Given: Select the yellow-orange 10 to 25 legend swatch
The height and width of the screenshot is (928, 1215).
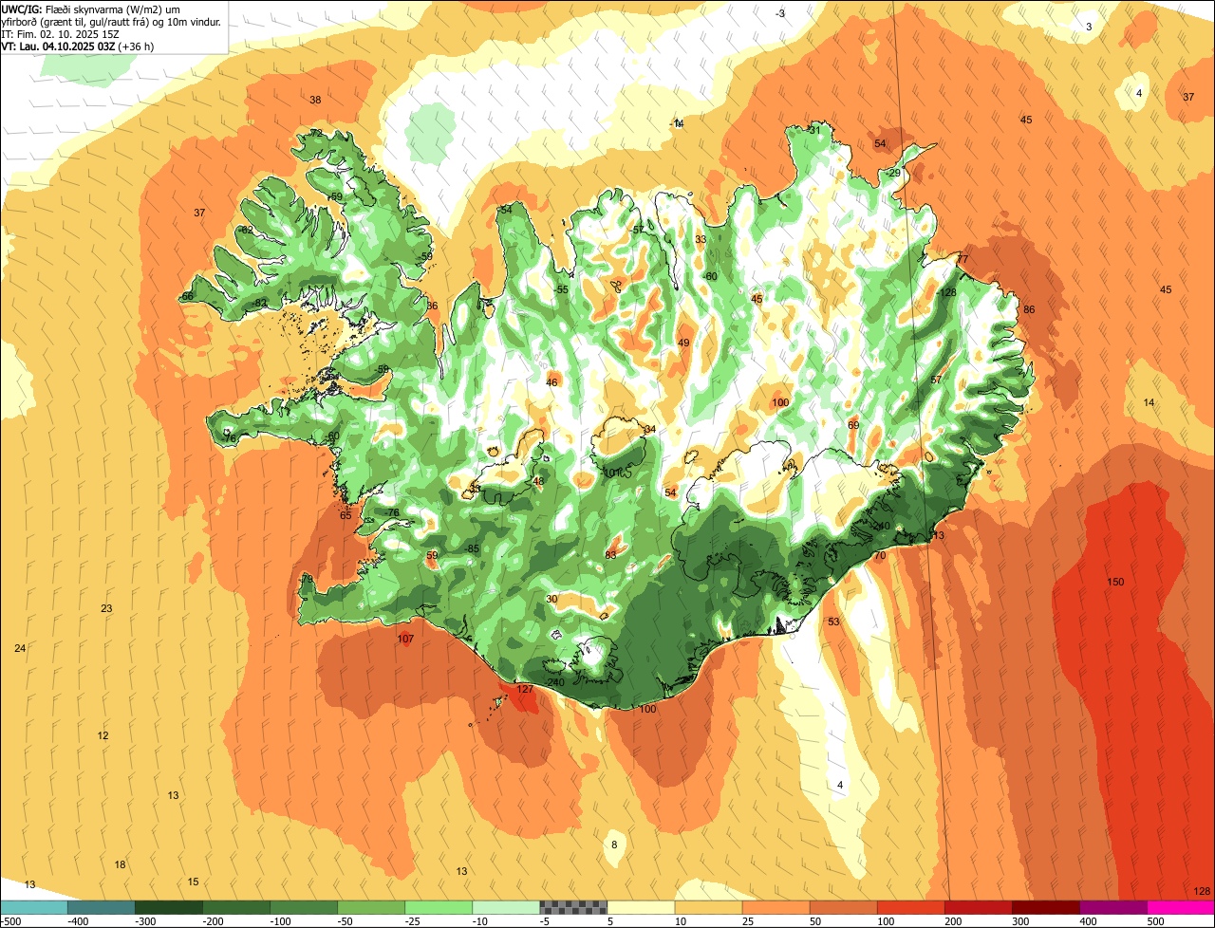Looking at the screenshot, I should 708,907.
